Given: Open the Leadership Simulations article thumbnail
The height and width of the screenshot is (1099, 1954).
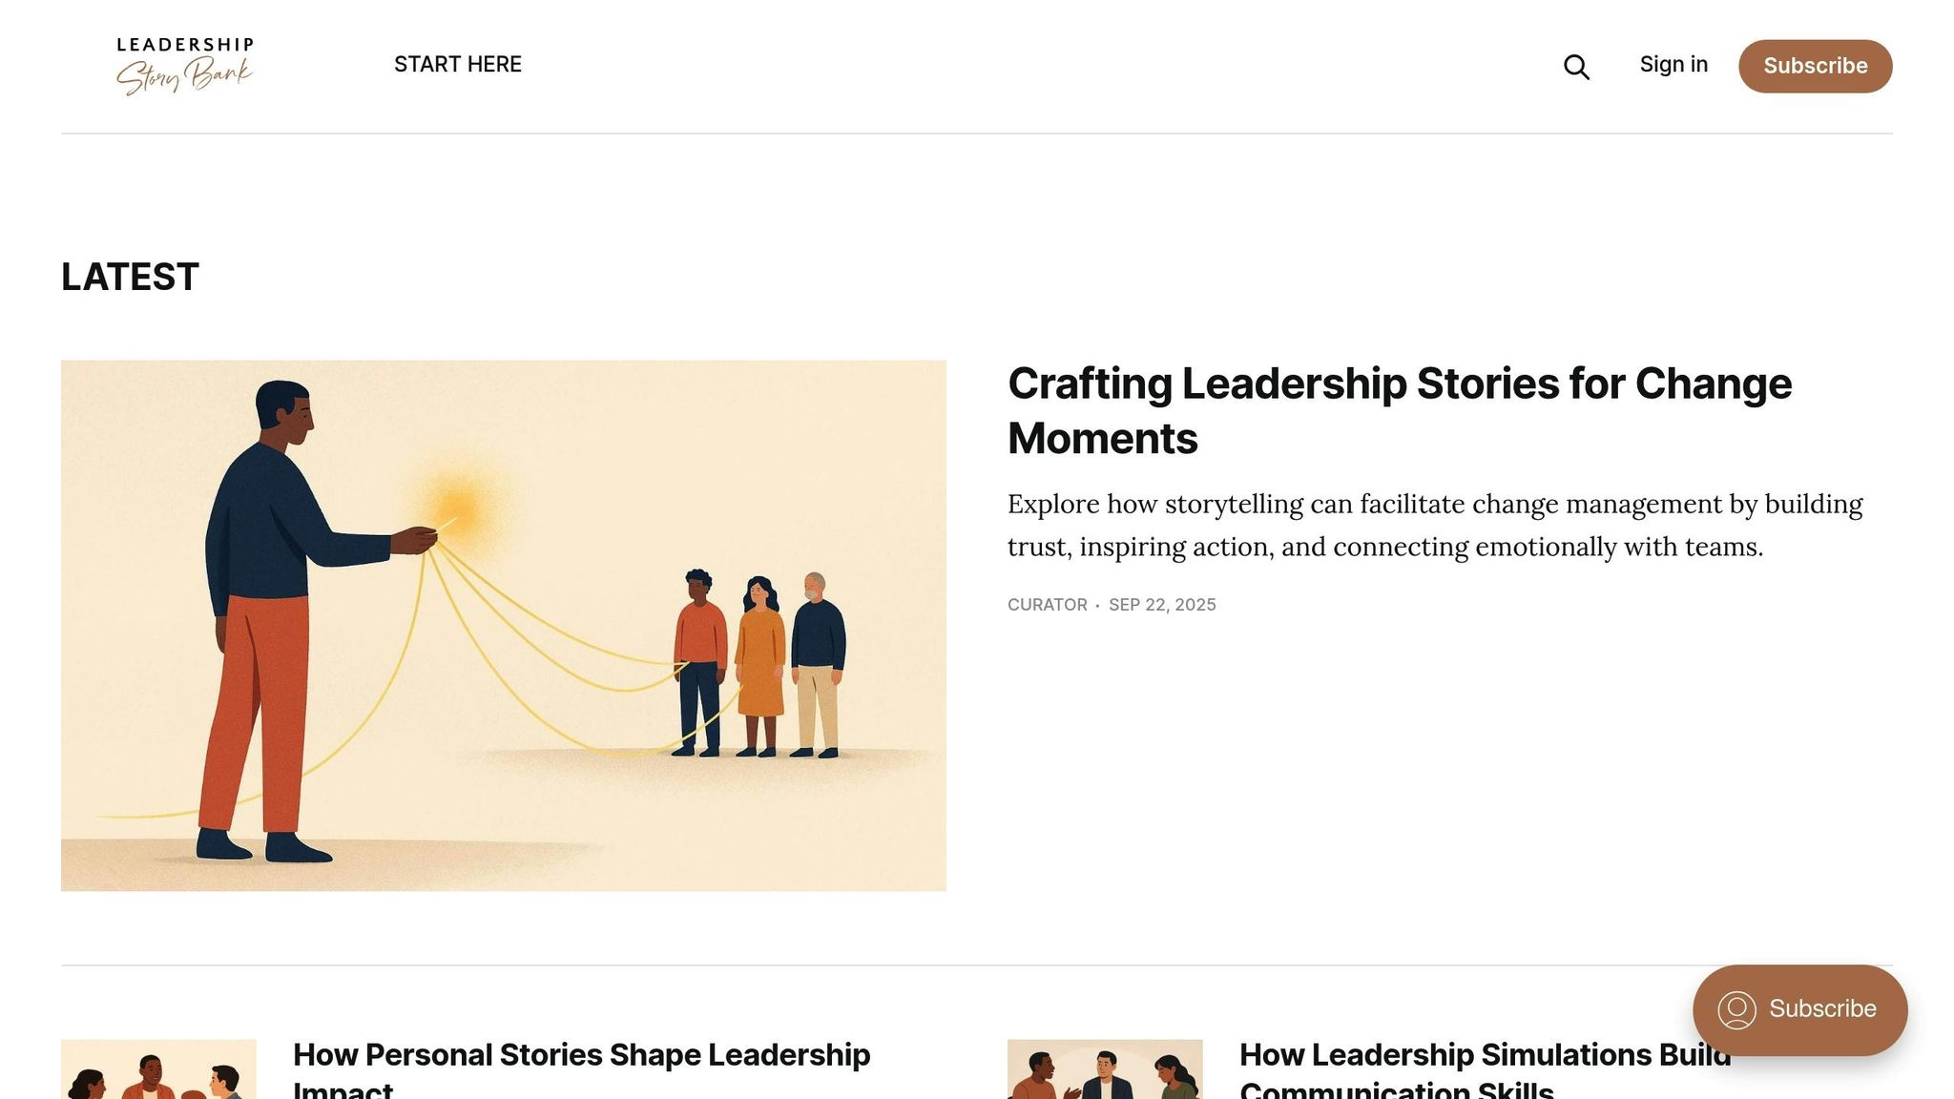Looking at the screenshot, I should click(1105, 1069).
